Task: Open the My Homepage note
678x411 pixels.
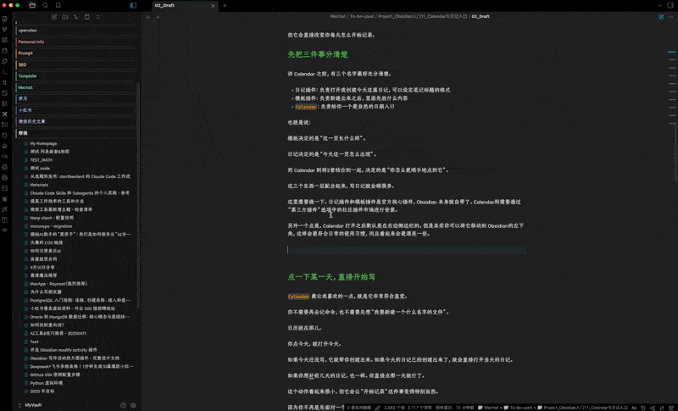Action: pos(43,143)
